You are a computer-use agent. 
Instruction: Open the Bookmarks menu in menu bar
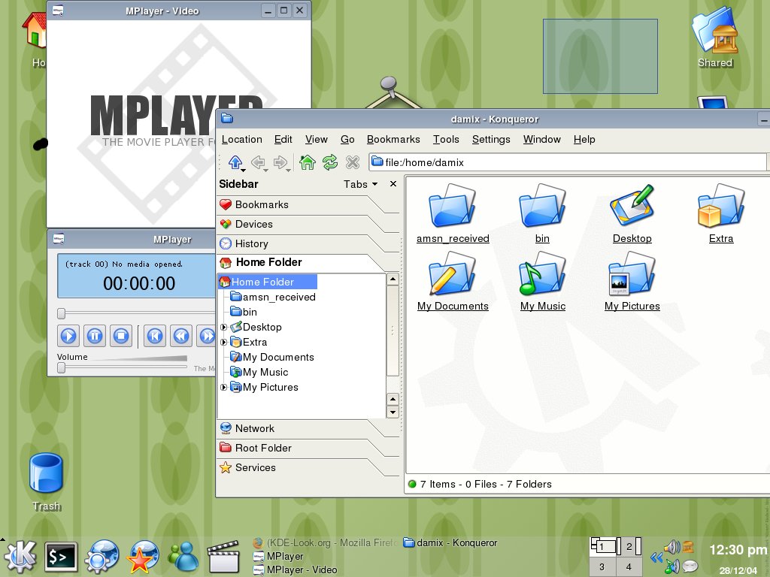(393, 139)
